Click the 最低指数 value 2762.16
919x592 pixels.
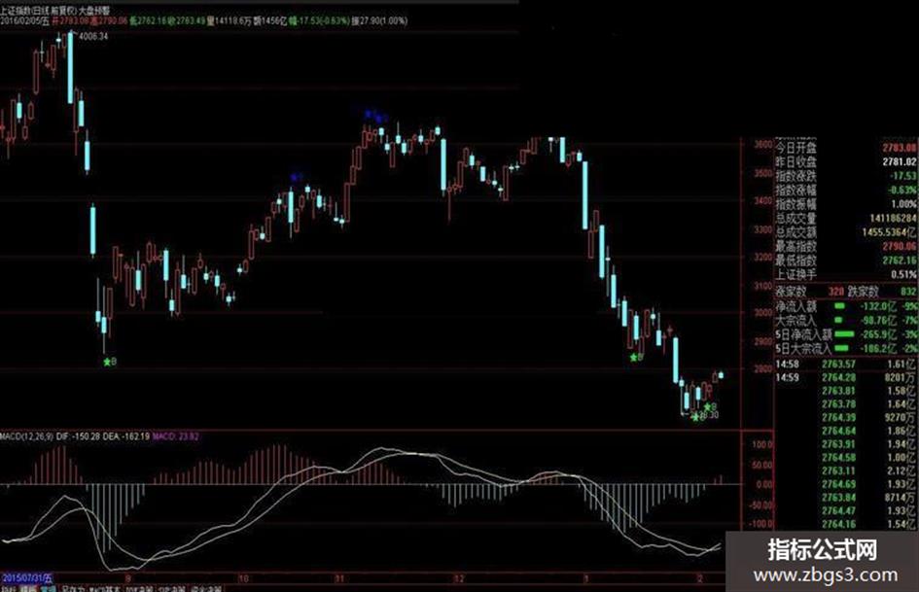(x=900, y=261)
